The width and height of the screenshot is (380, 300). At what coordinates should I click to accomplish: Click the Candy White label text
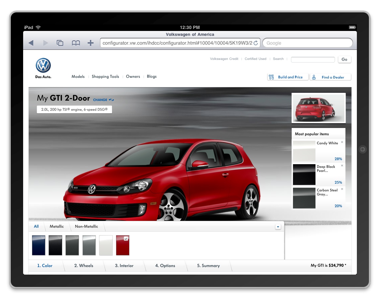coord(328,143)
